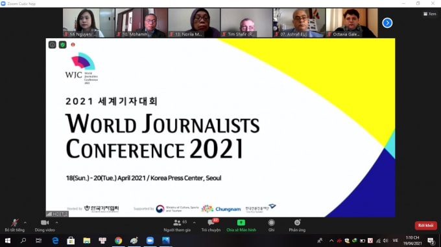Open red V app icon in system tray

click(x=370, y=241)
